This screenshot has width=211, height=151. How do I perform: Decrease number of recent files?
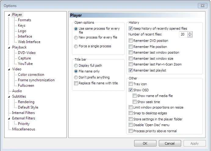click(190, 35)
